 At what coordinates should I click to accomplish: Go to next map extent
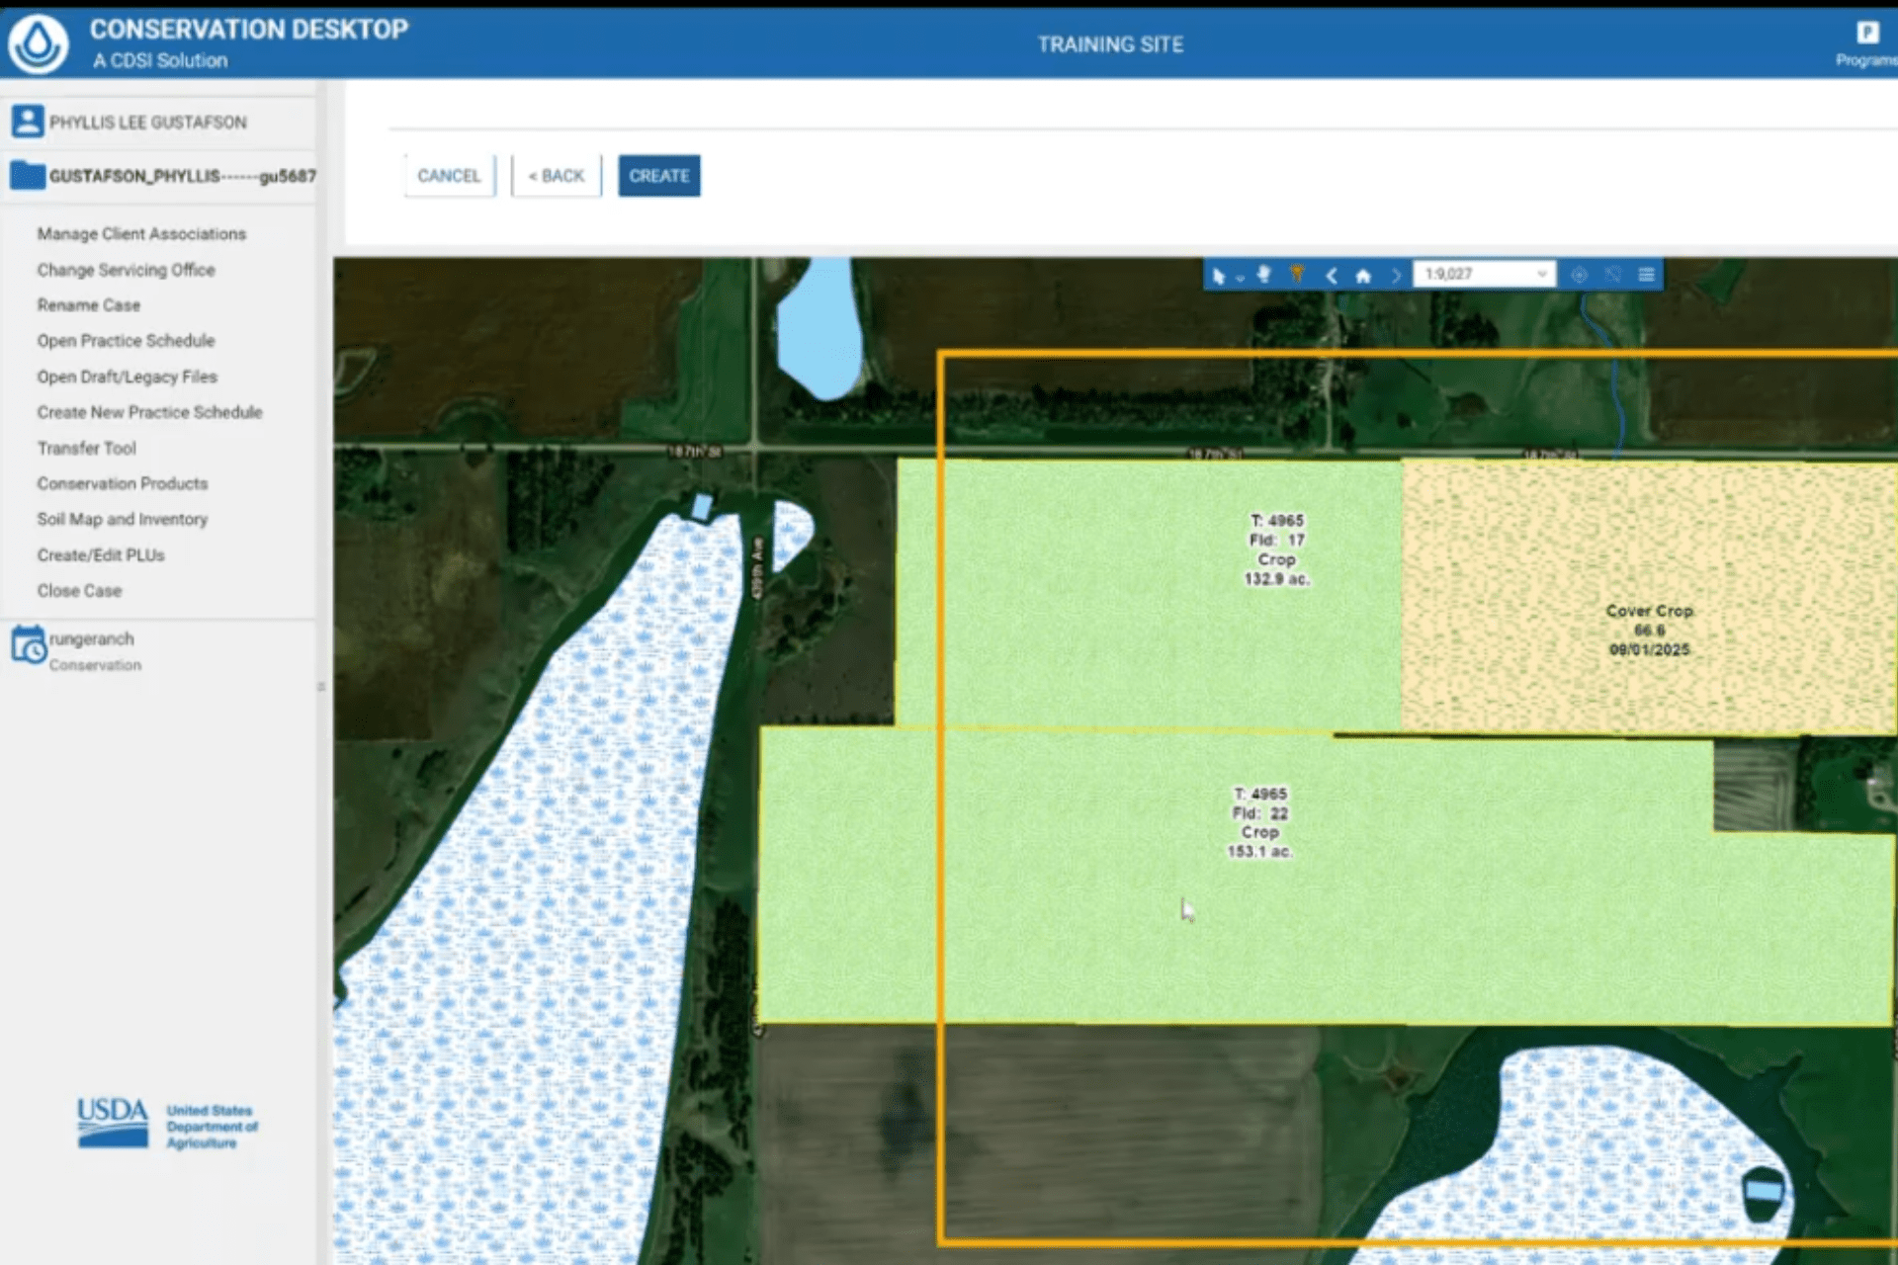[x=1396, y=276]
